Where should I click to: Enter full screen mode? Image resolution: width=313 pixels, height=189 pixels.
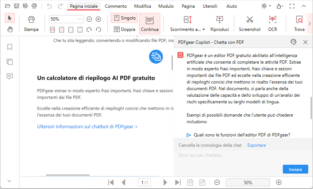(292, 6)
